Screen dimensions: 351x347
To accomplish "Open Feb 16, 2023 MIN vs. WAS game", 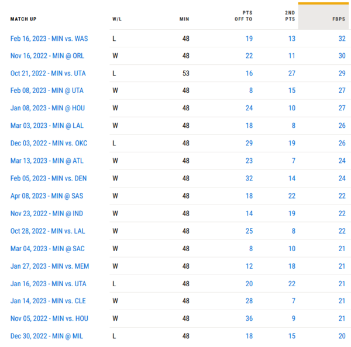I will pyautogui.click(x=49, y=39).
